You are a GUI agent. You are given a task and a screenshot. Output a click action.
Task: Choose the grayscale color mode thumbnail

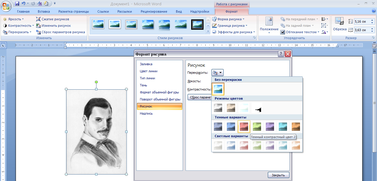pos(218,108)
